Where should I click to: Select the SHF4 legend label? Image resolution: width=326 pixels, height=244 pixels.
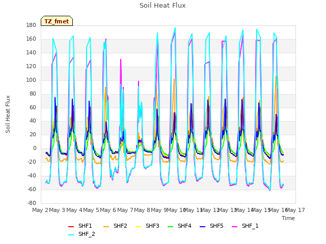[x=184, y=226]
